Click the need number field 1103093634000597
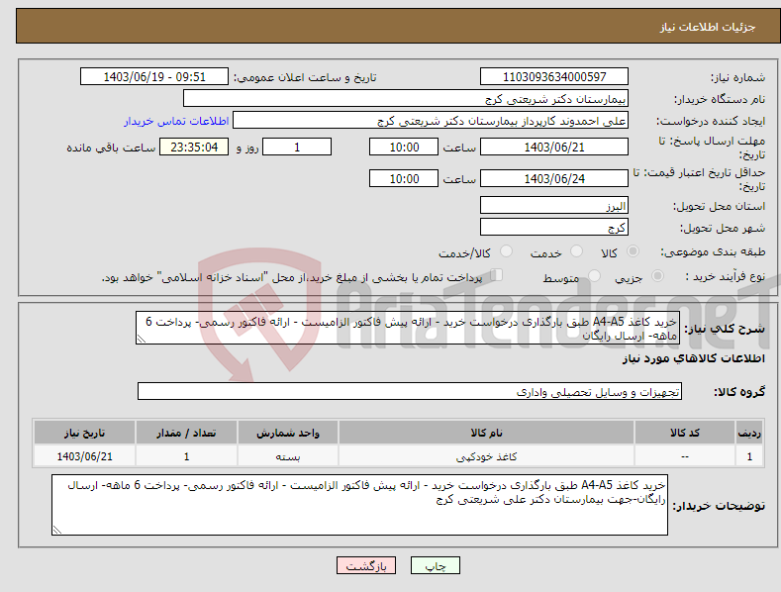Image resolution: width=781 pixels, height=592 pixels. point(554,77)
